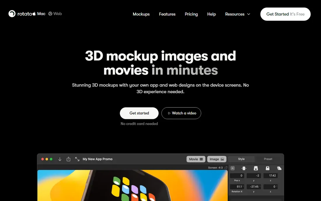The image size is (321, 201).
Task: Click the Pos x value field
Action: (237, 176)
